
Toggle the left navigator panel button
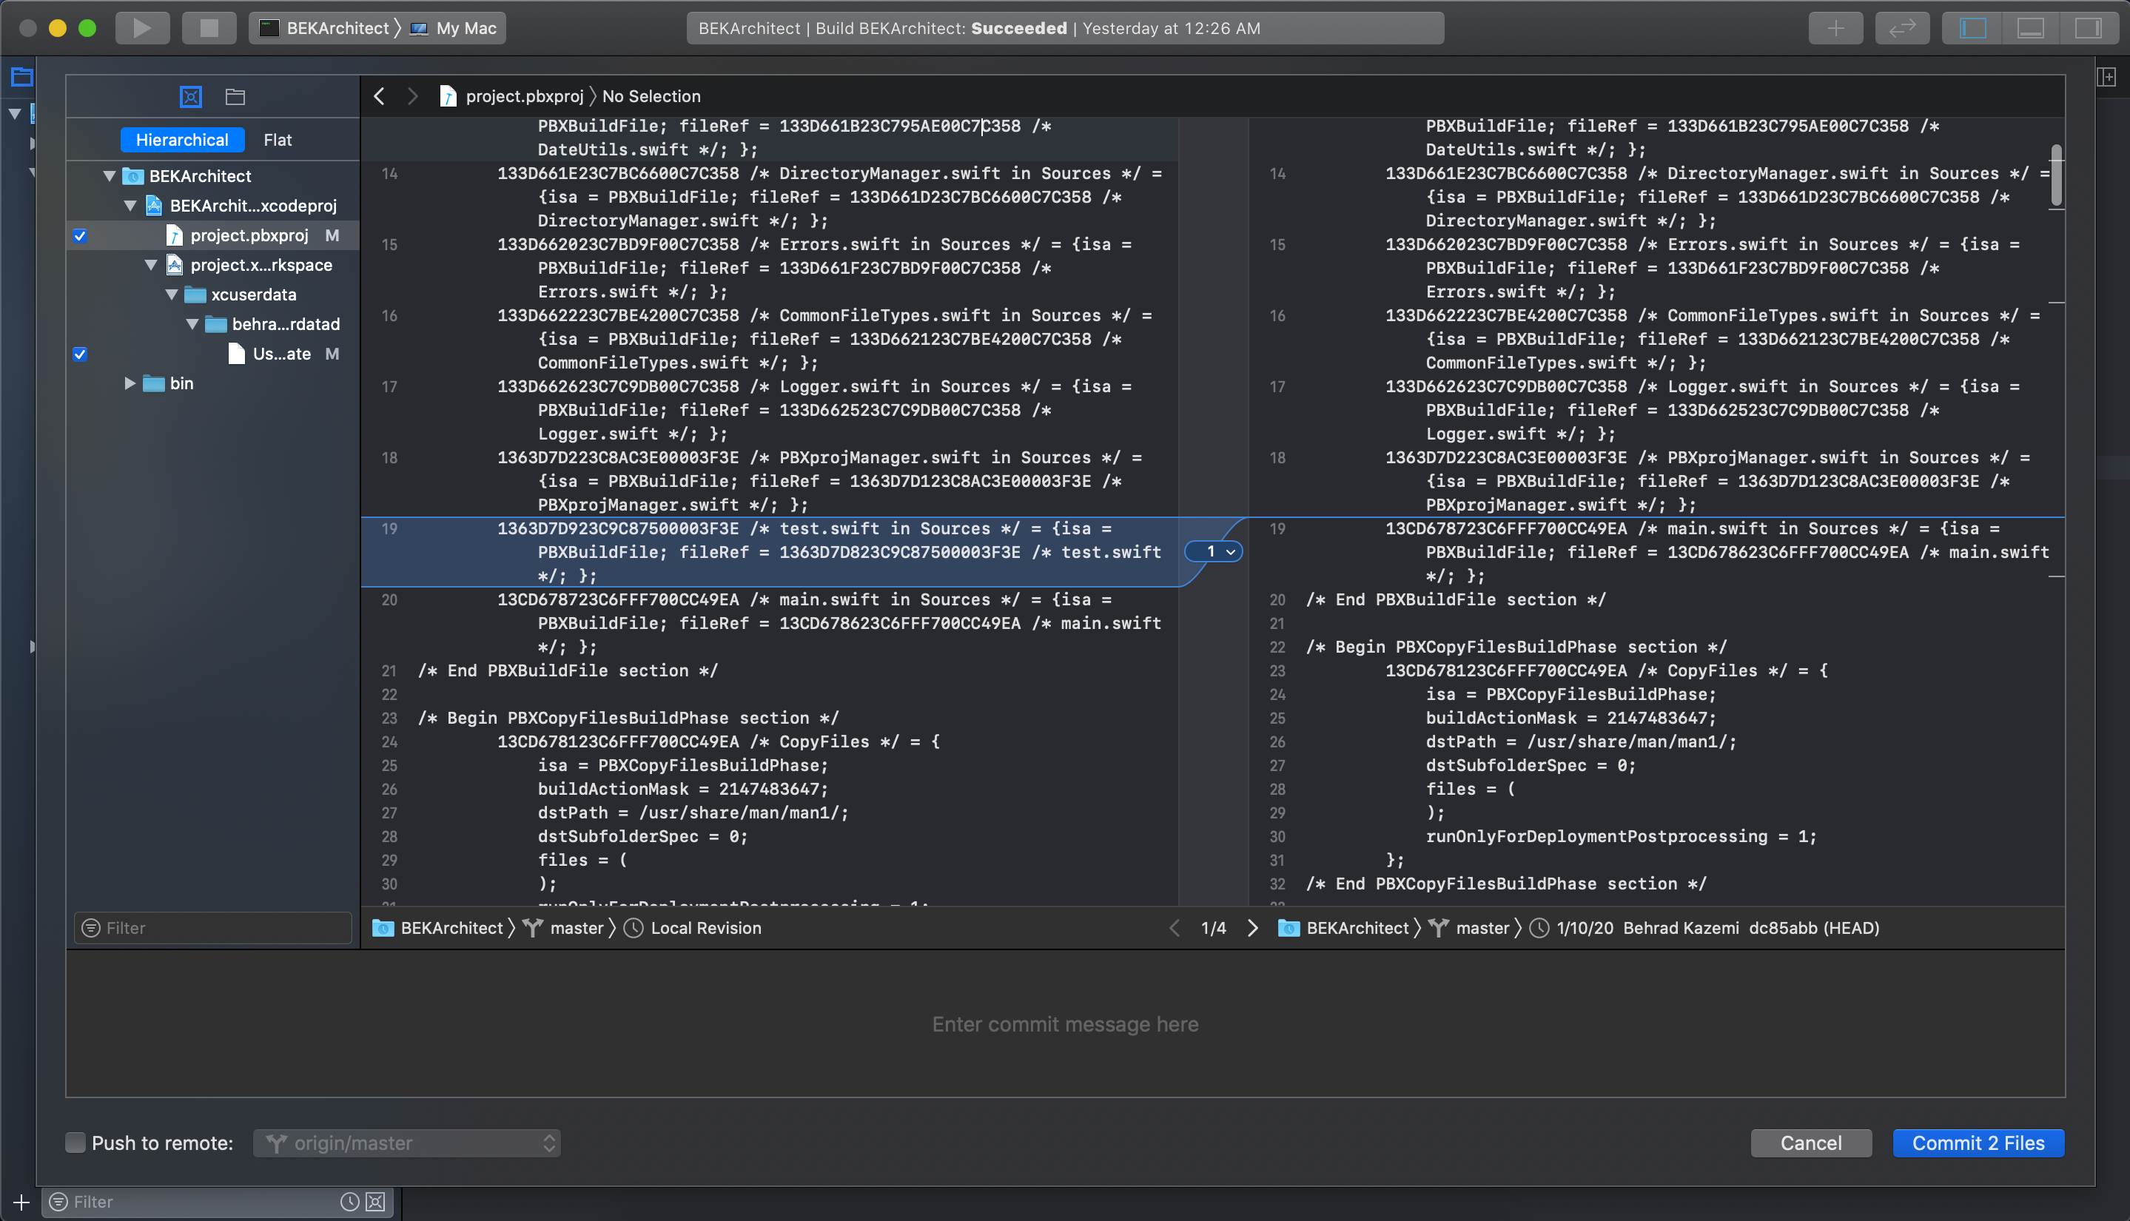(1972, 27)
